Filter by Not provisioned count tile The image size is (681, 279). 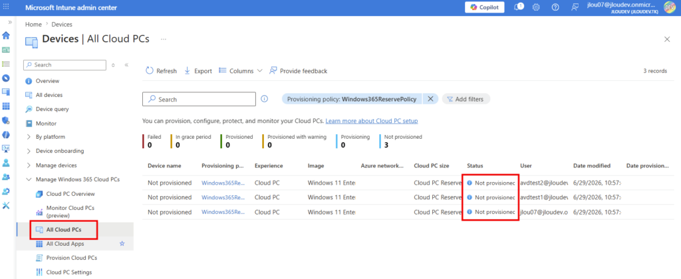pyautogui.click(x=401, y=141)
